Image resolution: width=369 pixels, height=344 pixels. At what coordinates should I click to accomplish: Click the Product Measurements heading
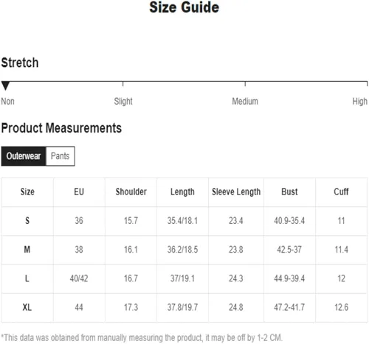tap(61, 128)
